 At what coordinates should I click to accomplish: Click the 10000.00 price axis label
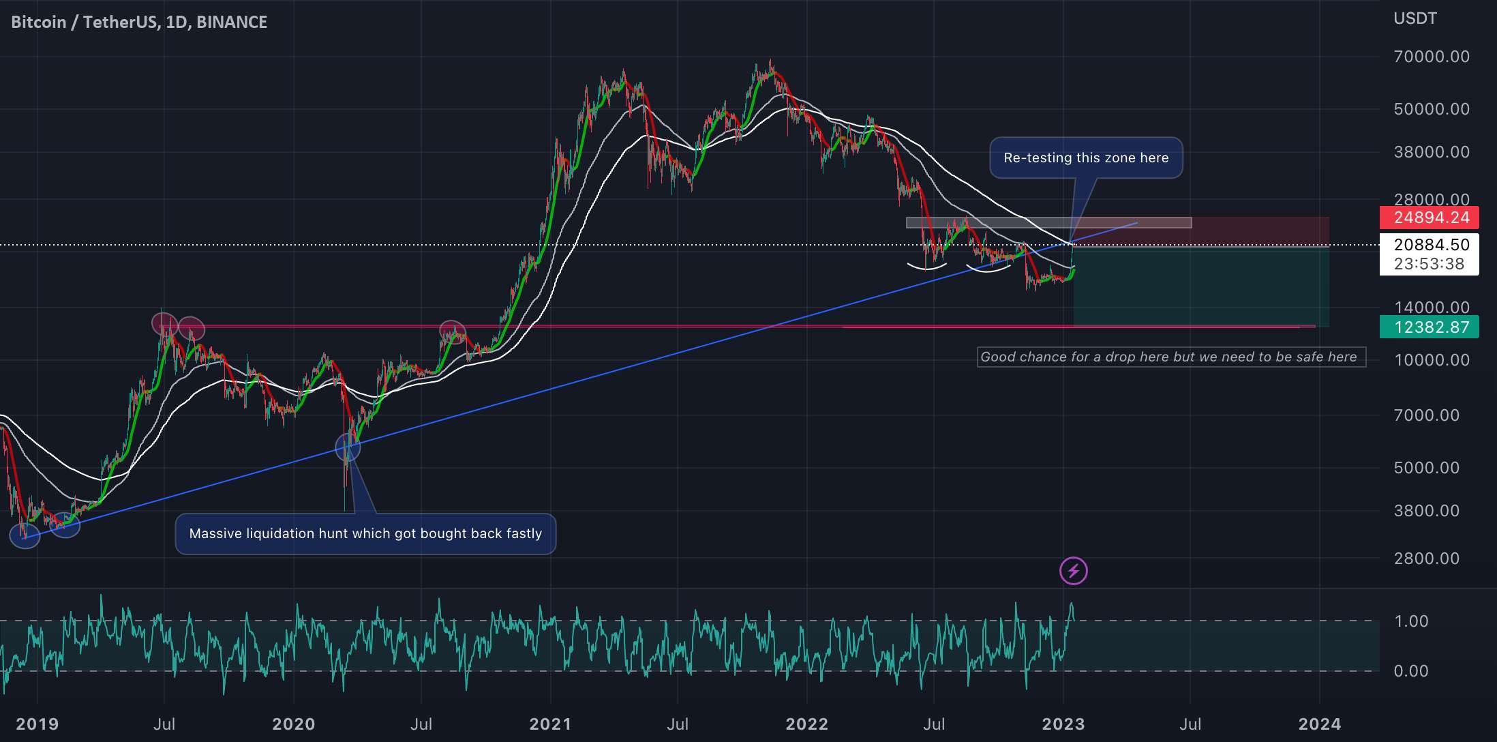point(1432,360)
